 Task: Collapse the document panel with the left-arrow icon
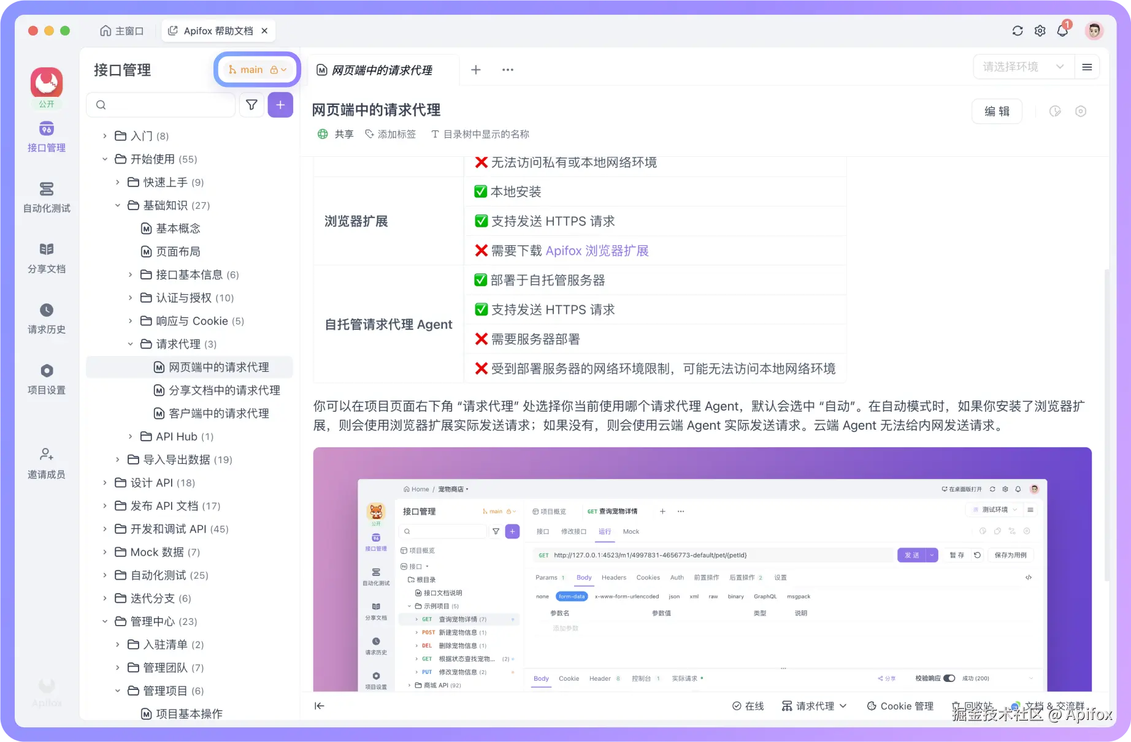[x=319, y=706]
